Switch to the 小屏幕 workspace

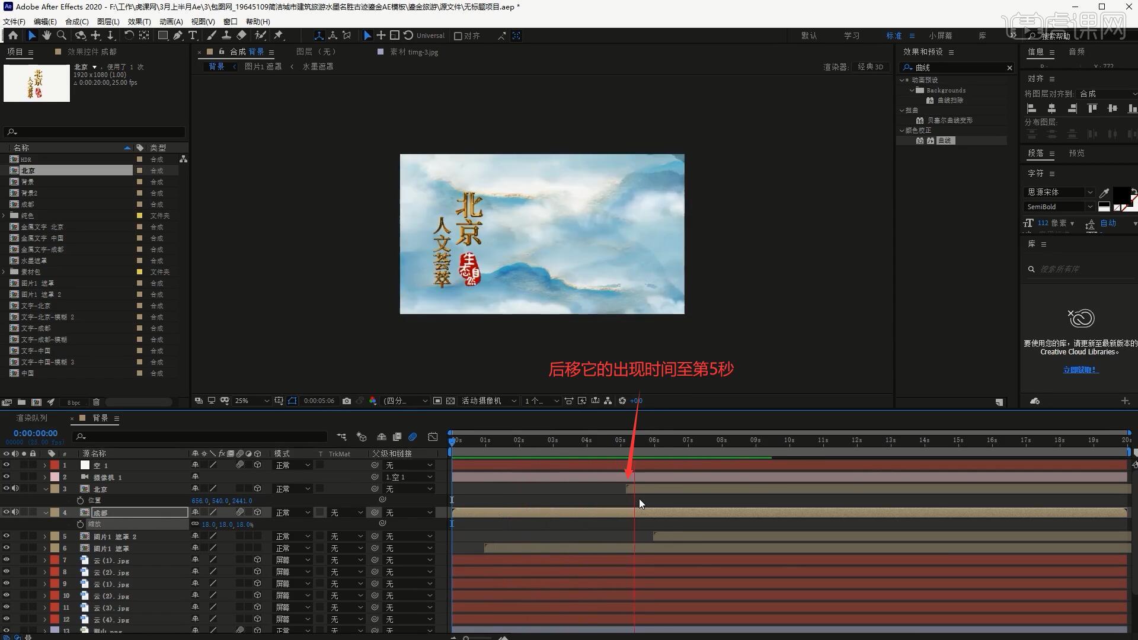(941, 36)
